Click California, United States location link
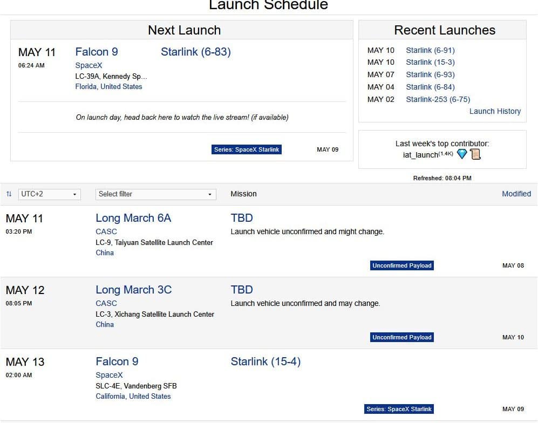The image size is (538, 423). coord(133,396)
